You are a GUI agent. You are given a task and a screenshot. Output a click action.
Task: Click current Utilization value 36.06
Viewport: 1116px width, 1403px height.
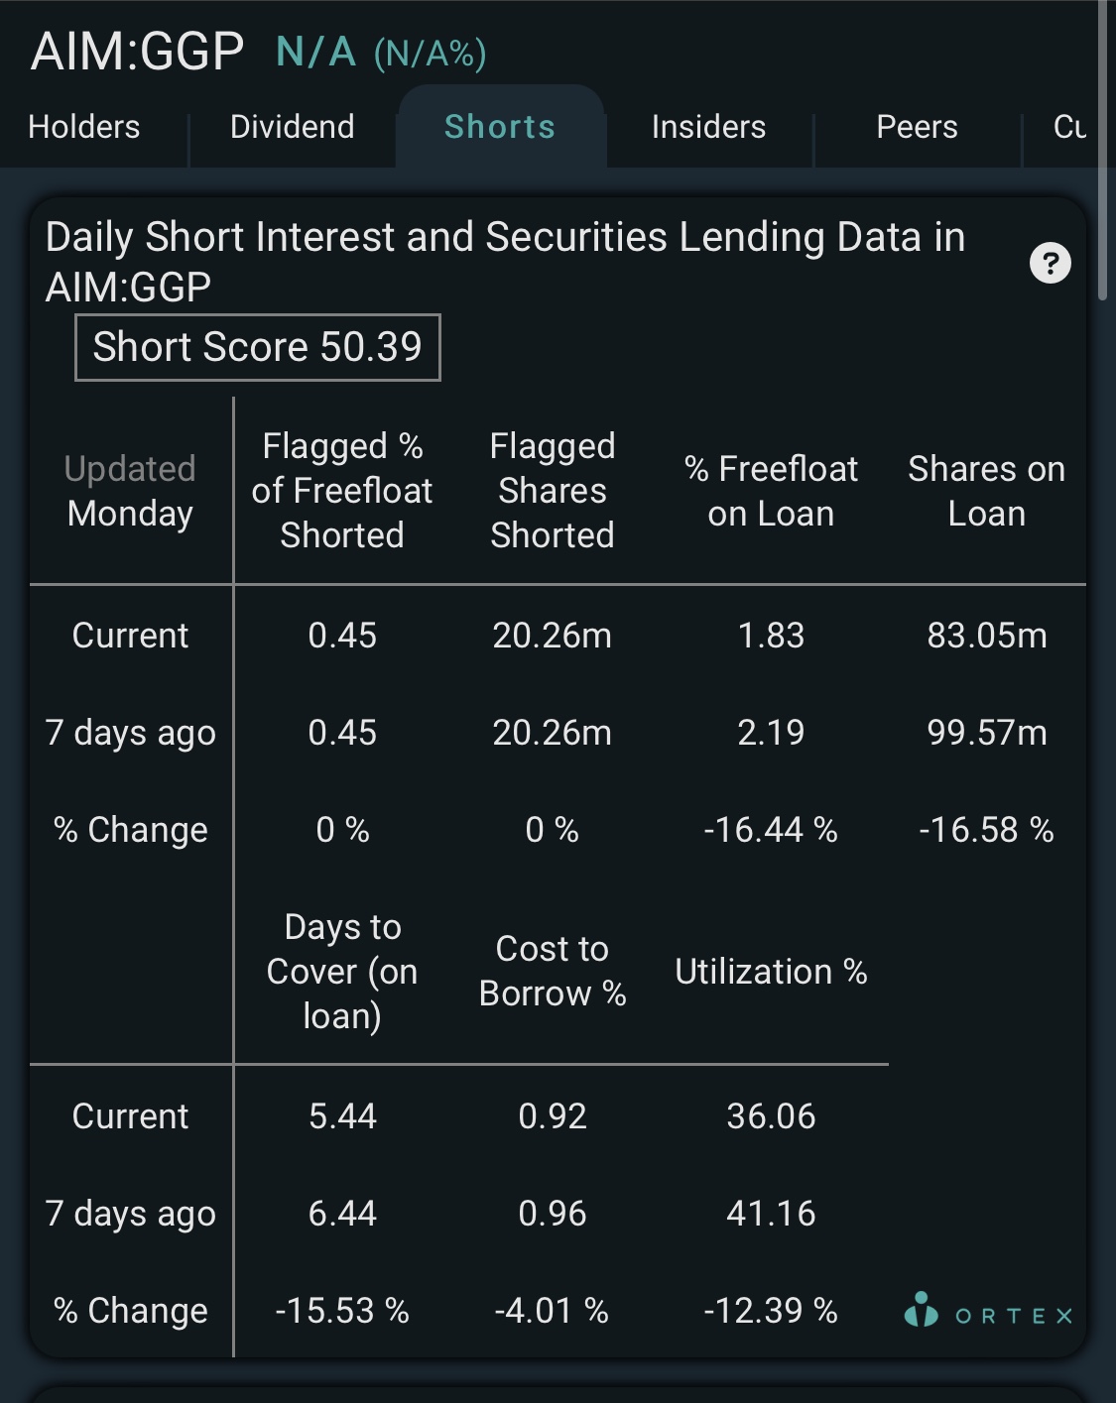[771, 1116]
